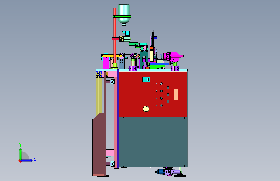The width and height of the screenshot is (280, 181).
Task: Click the Z axis label
Action: coord(35,158)
